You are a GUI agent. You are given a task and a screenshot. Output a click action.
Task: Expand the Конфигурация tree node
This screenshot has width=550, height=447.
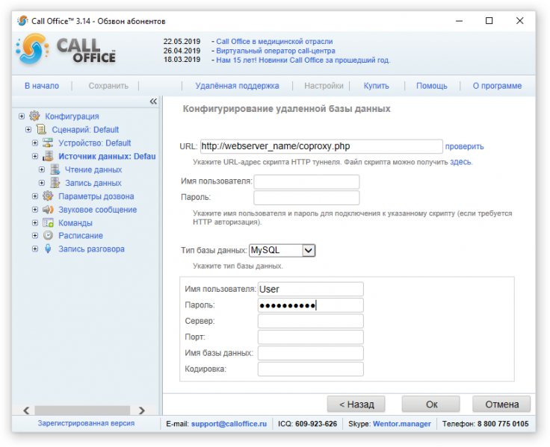[x=22, y=116]
